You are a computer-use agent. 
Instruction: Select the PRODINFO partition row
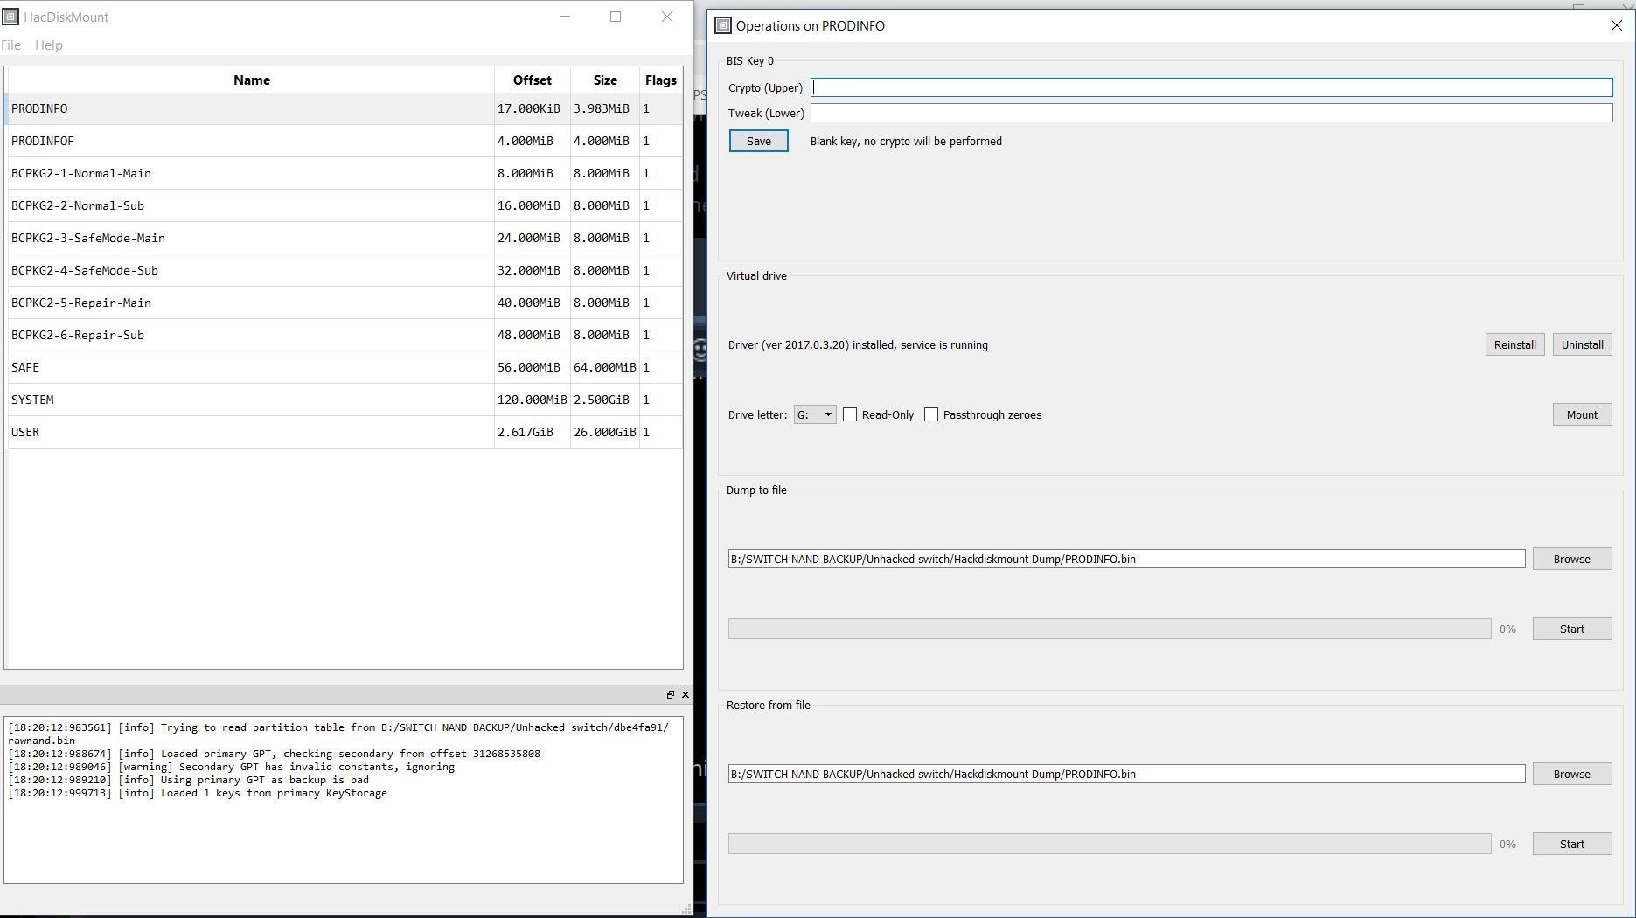coord(345,108)
